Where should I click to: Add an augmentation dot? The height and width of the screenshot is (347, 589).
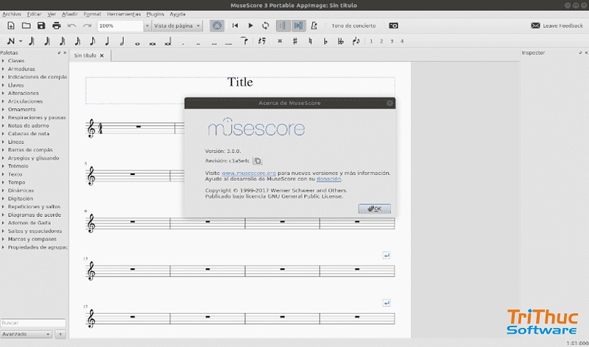click(x=183, y=43)
